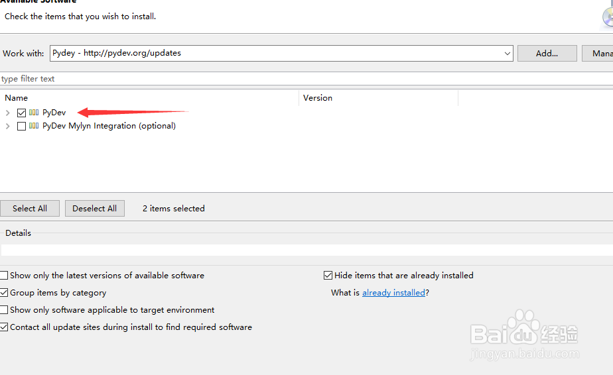Open the Work with dropdown arrow
The width and height of the screenshot is (613, 375).
tap(507, 53)
